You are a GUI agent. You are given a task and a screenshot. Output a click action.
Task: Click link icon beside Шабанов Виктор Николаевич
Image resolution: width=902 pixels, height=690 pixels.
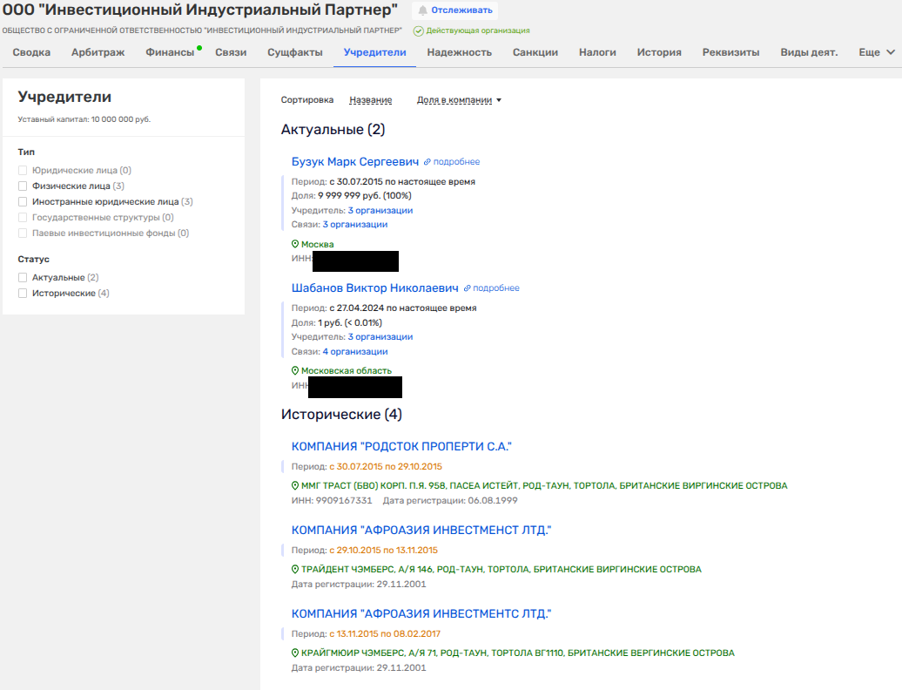point(468,288)
